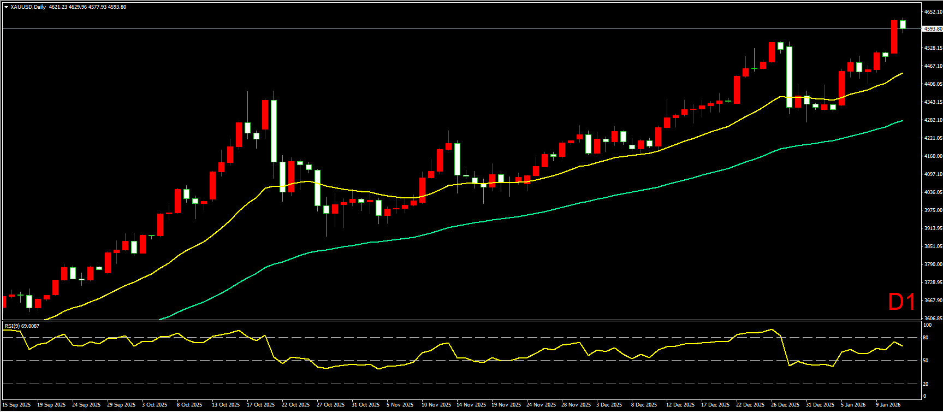943x412 pixels.
Task: Click the 15 Sep 2025 date on time axis
Action: (x=17, y=405)
